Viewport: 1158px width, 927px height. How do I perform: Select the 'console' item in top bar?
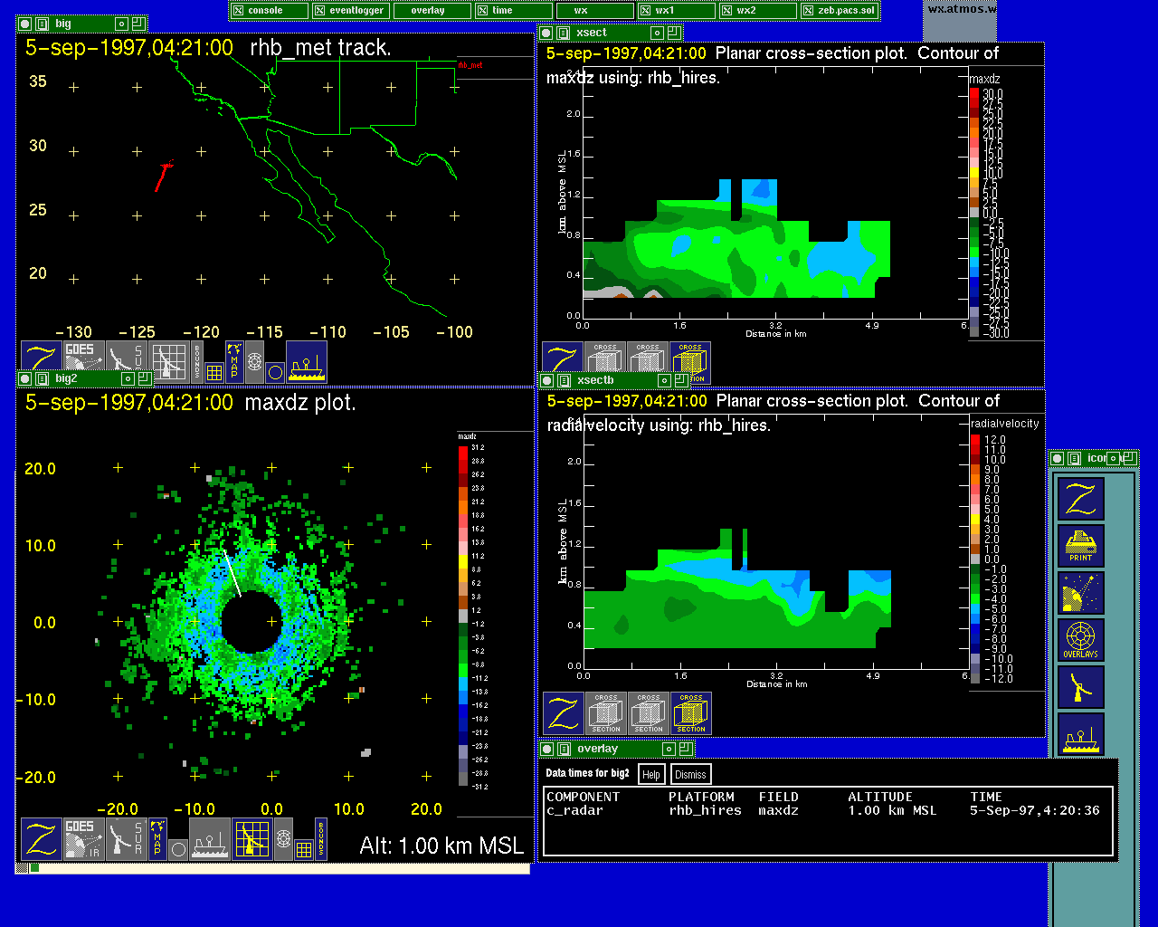(269, 11)
